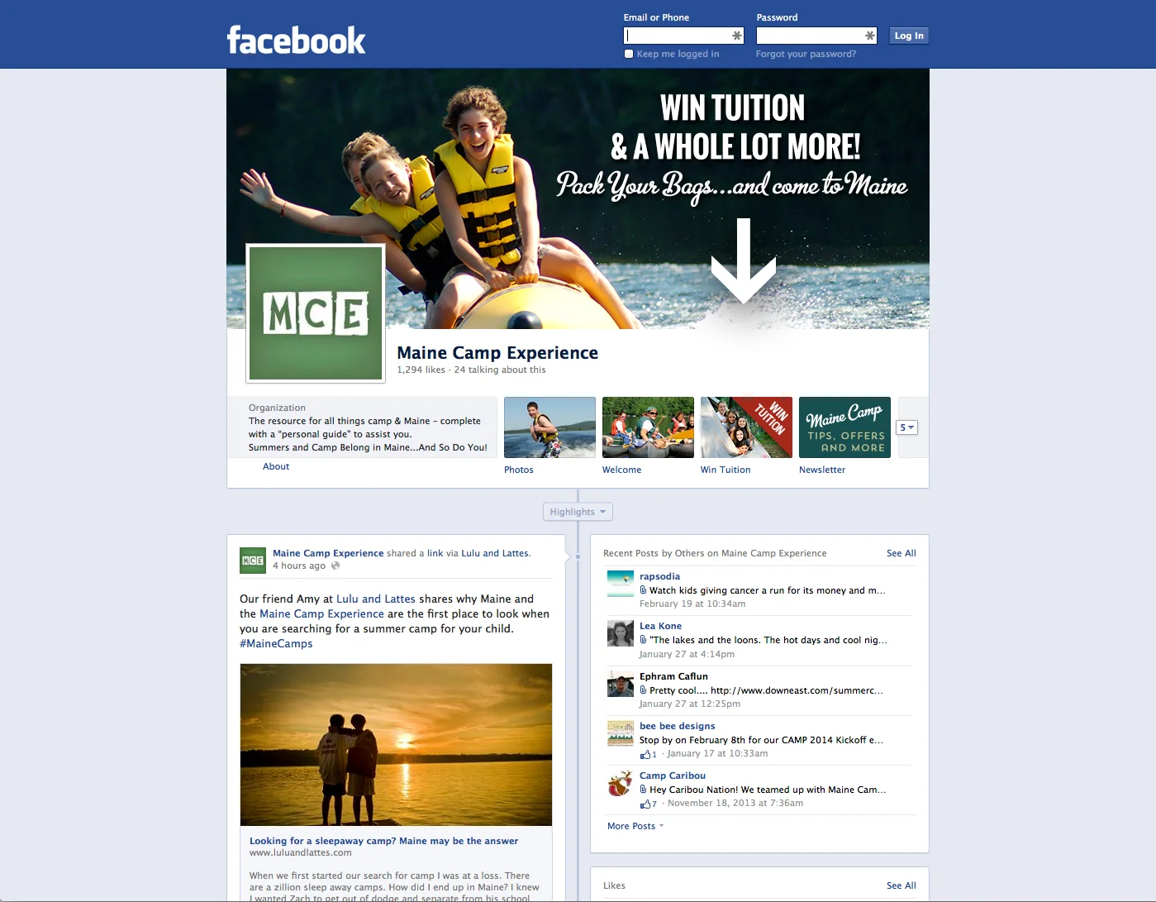Screen dimensions: 1156x902
Task: Click the rapsodia name link
Action: click(x=659, y=576)
